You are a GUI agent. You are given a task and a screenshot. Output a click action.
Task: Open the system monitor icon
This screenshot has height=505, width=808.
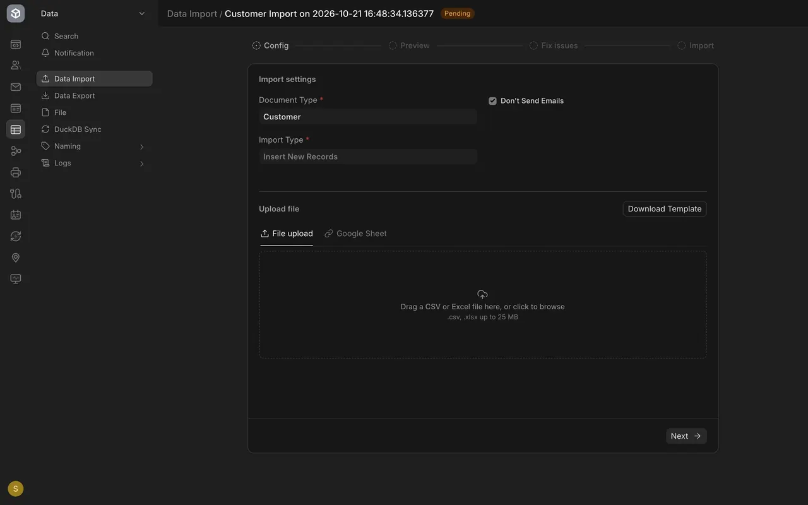click(16, 279)
